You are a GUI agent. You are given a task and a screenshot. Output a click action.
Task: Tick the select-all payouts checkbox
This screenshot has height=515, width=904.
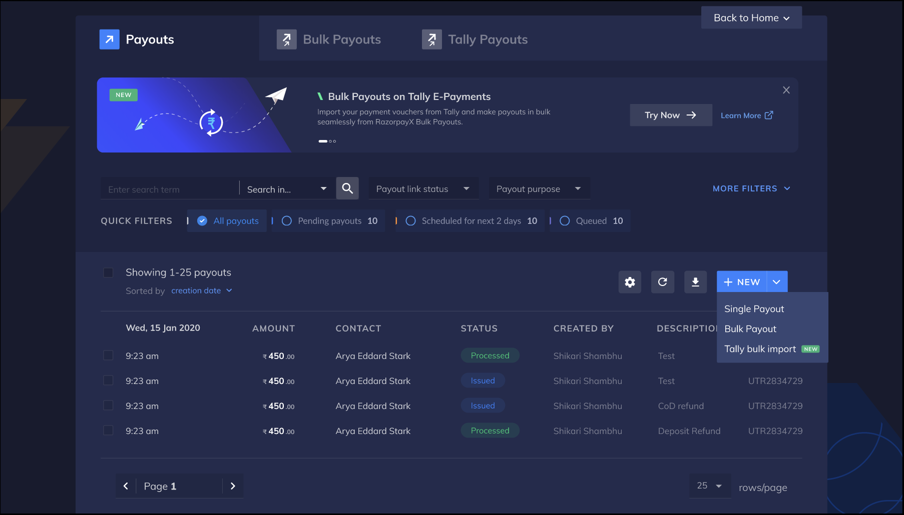(x=108, y=272)
